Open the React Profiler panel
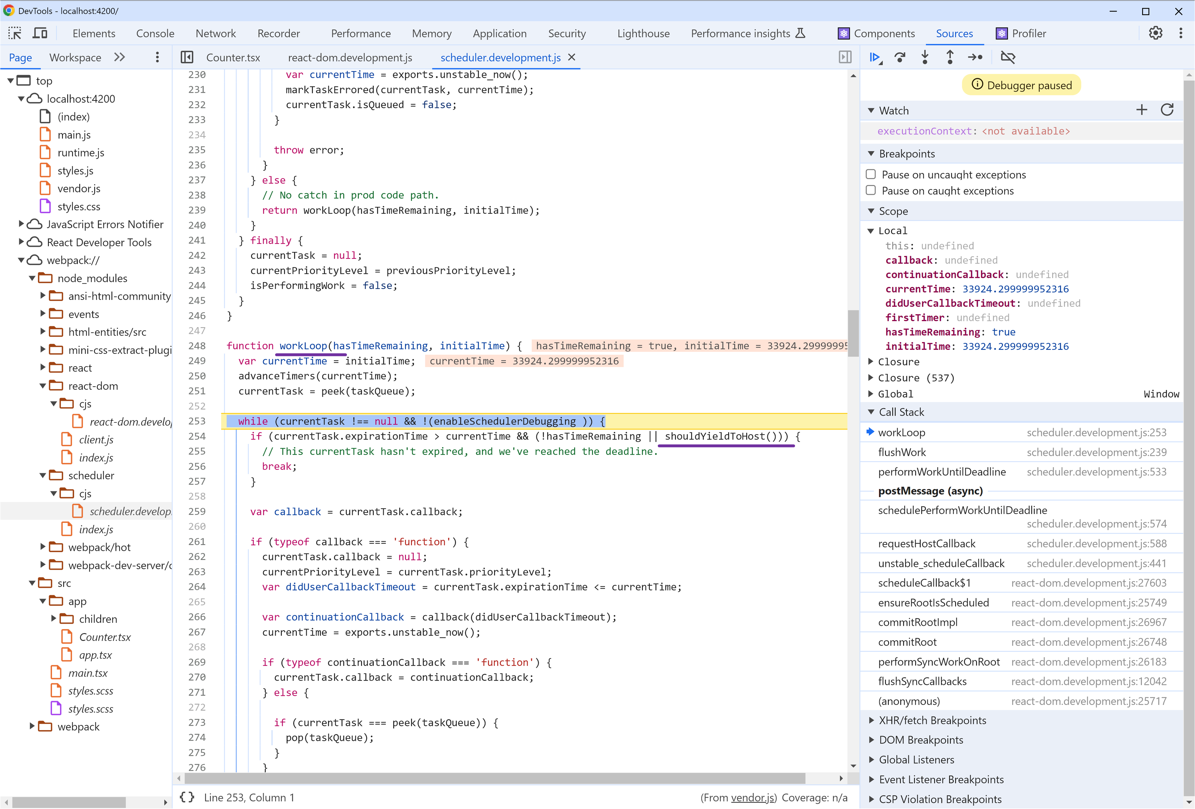1195x809 pixels. coord(1021,33)
